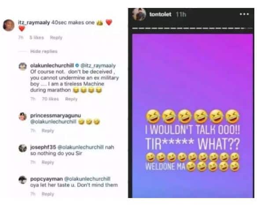This screenshot has height=206, width=257.
Task: Reply to popcyayman's comment
Action: [48, 194]
